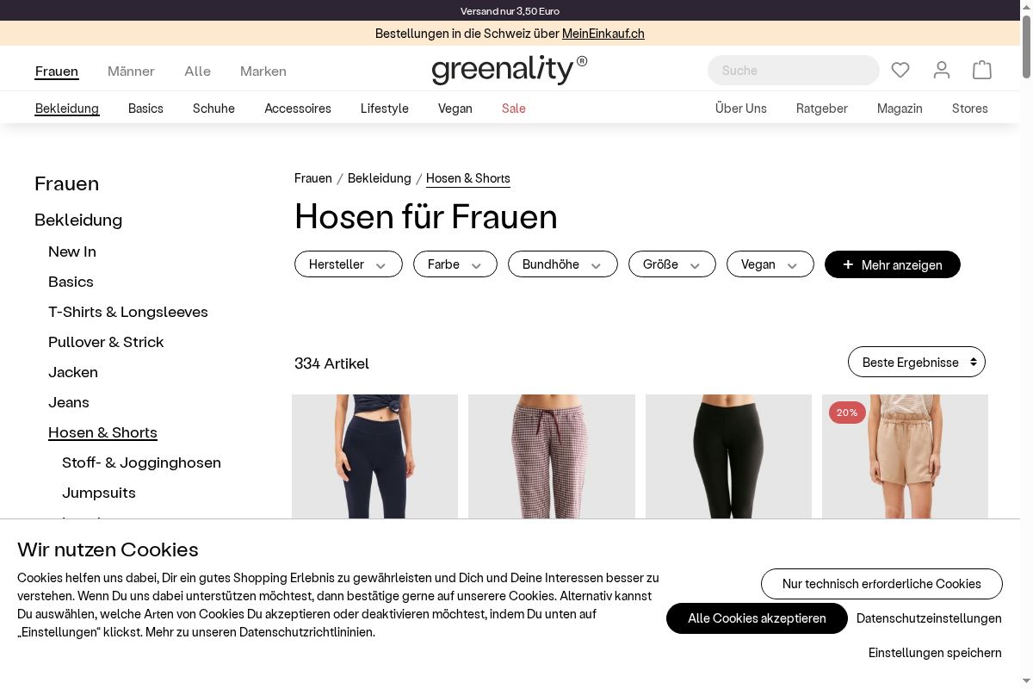The height and width of the screenshot is (689, 1033).
Task: Open the user account icon
Action: 942,70
